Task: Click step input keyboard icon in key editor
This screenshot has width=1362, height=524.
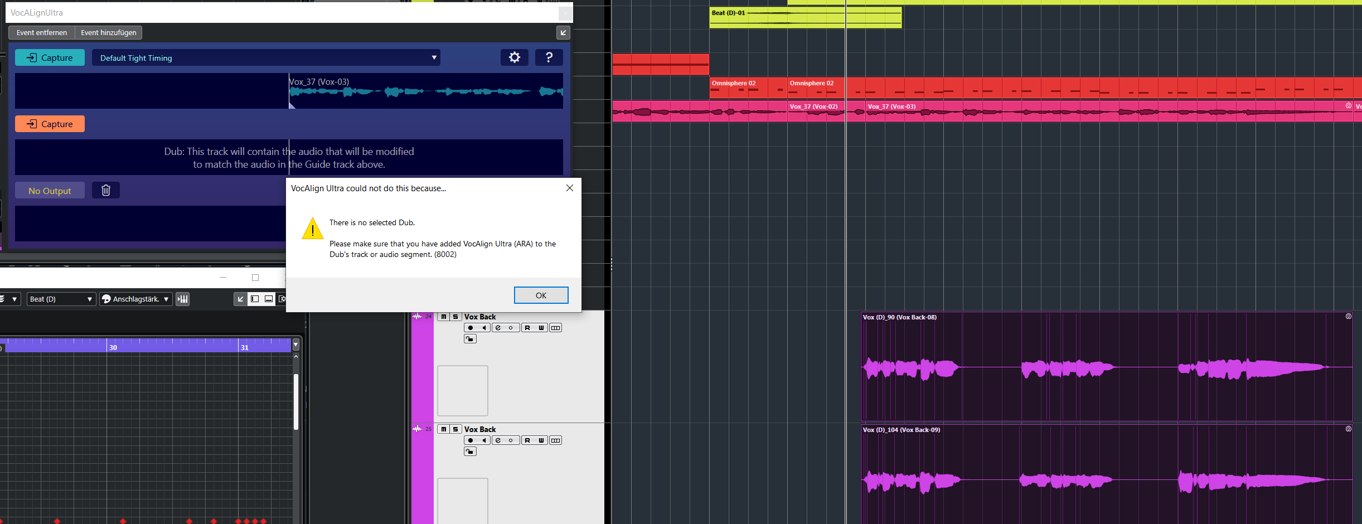Action: point(183,299)
